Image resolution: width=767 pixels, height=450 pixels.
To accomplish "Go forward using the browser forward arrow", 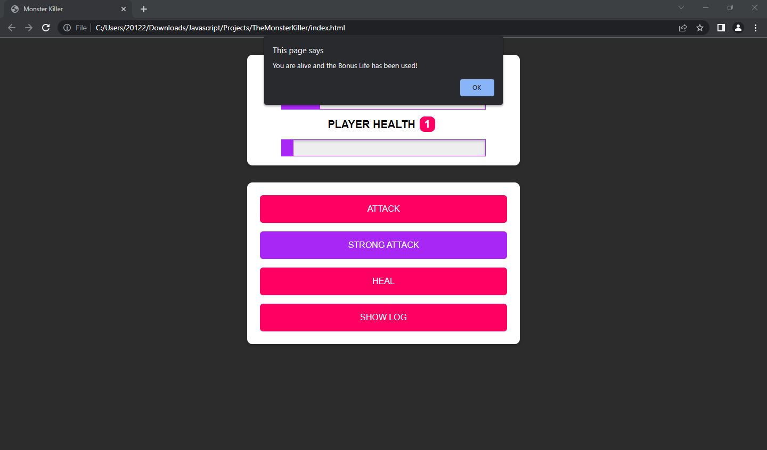I will [29, 28].
